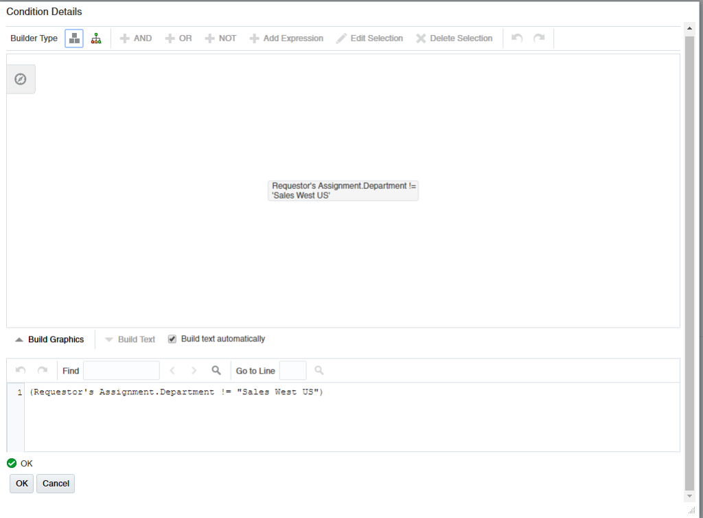Click into the condition text on line 1

[x=176, y=392]
